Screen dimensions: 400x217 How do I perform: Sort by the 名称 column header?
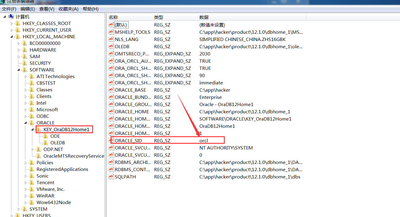tap(129, 17)
